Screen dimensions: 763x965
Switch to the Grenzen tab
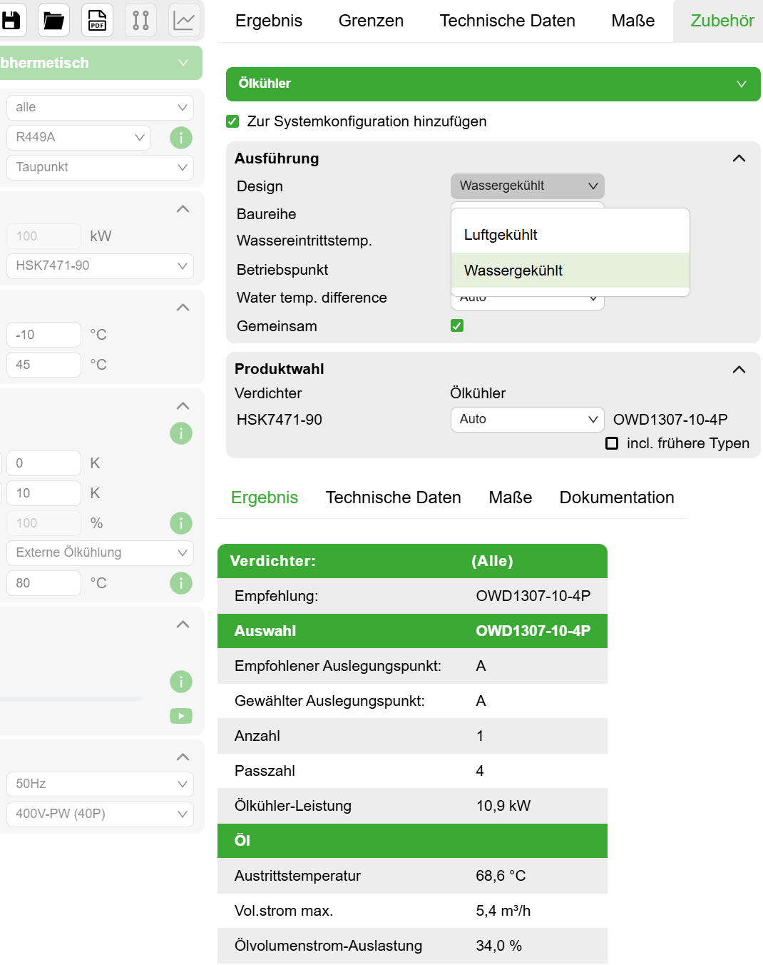(370, 21)
